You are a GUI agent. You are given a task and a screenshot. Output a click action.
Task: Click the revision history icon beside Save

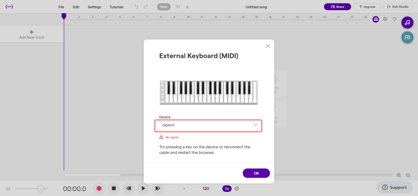click(x=178, y=7)
